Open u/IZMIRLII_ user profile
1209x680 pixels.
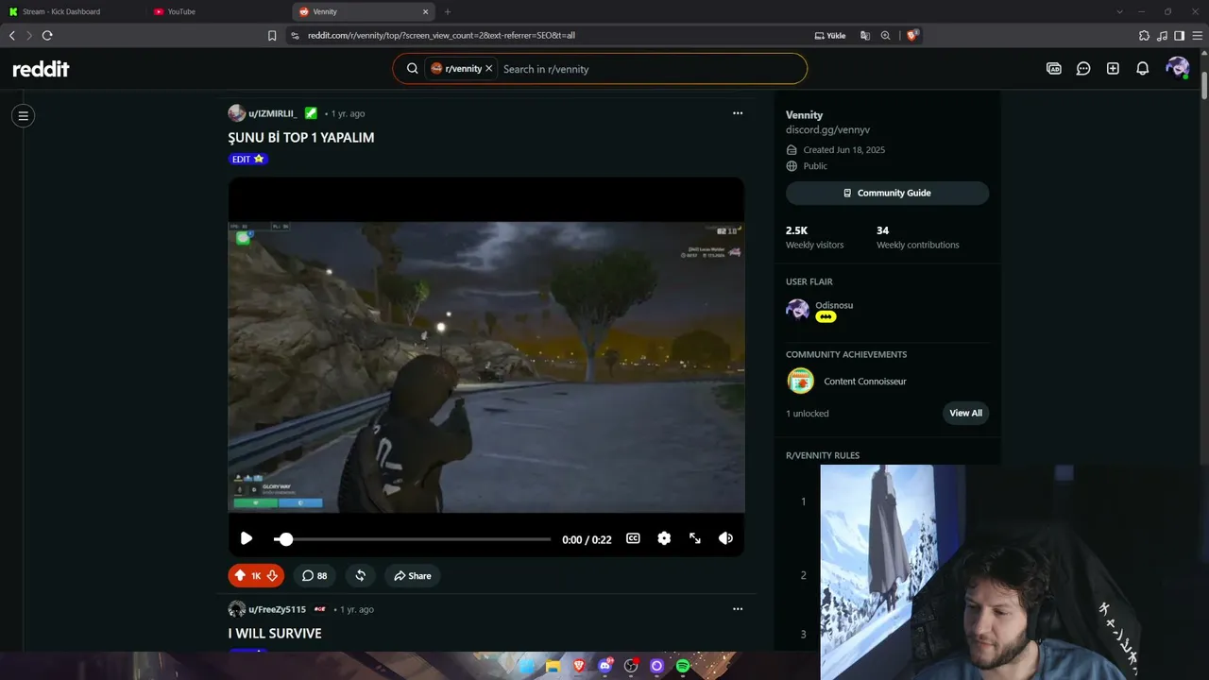point(272,113)
